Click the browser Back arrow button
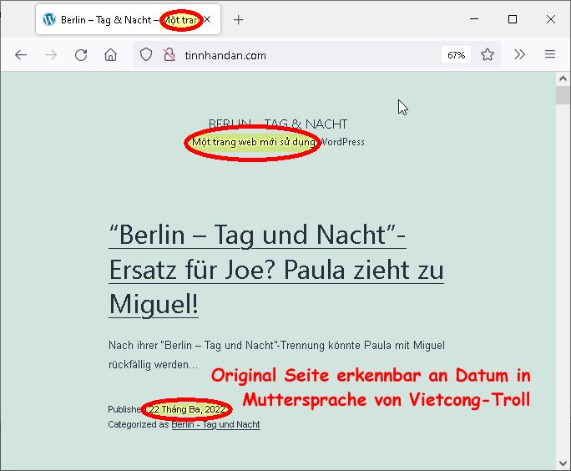 [21, 55]
